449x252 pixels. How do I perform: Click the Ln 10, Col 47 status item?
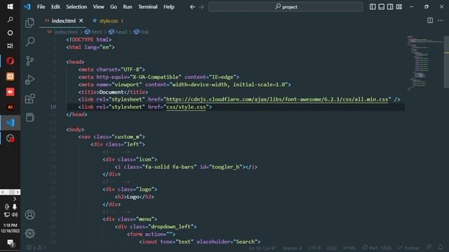[262, 248]
